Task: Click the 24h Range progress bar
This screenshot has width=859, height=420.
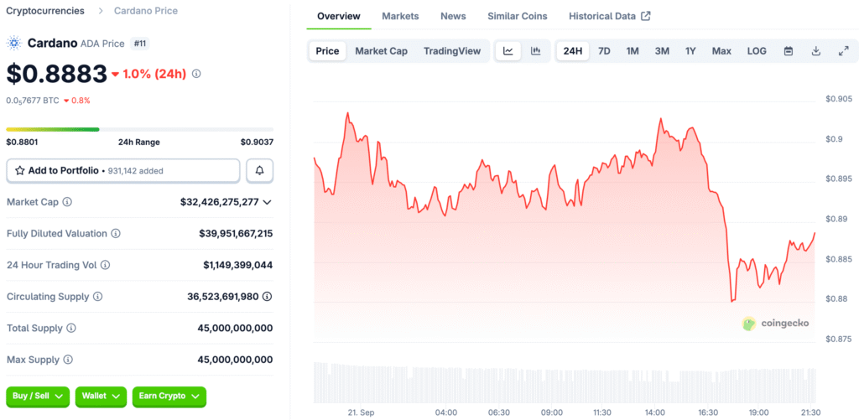Action: (x=140, y=129)
